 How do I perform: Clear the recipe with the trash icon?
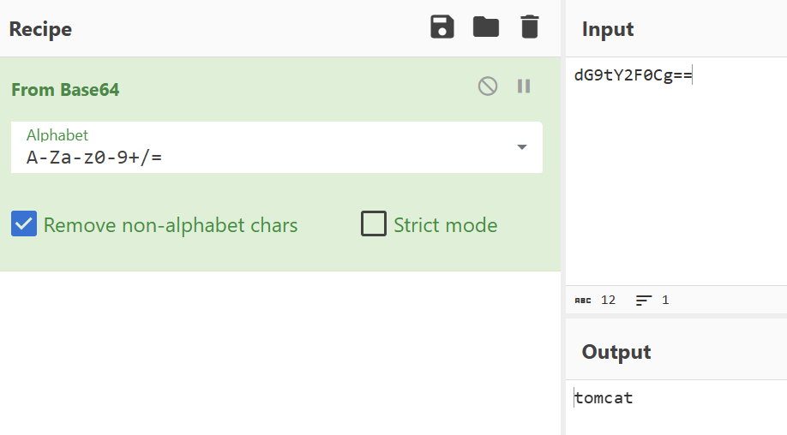coord(530,27)
